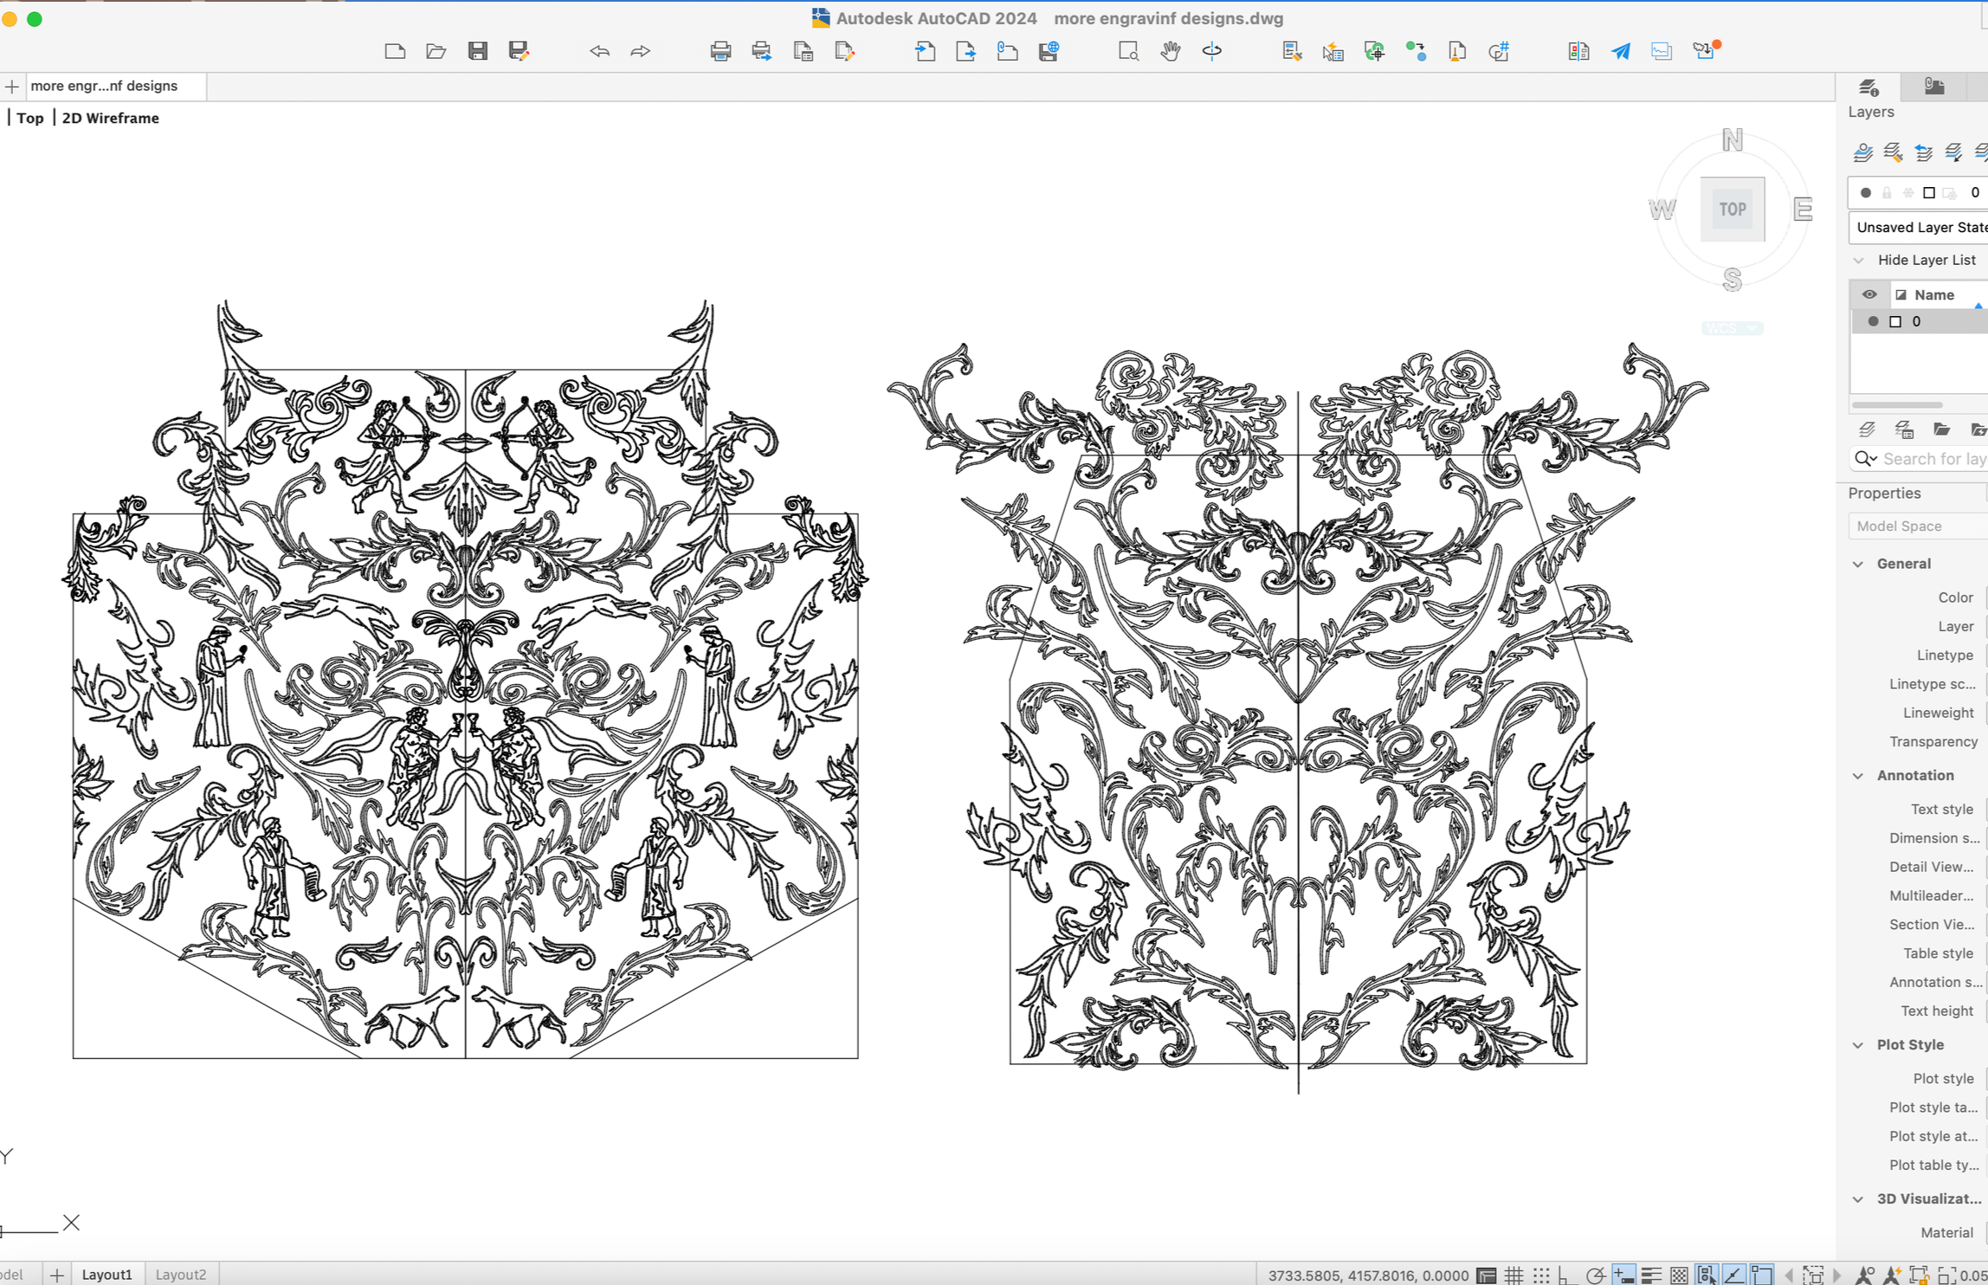
Task: Click the Open file folder icon
Action: (x=436, y=51)
